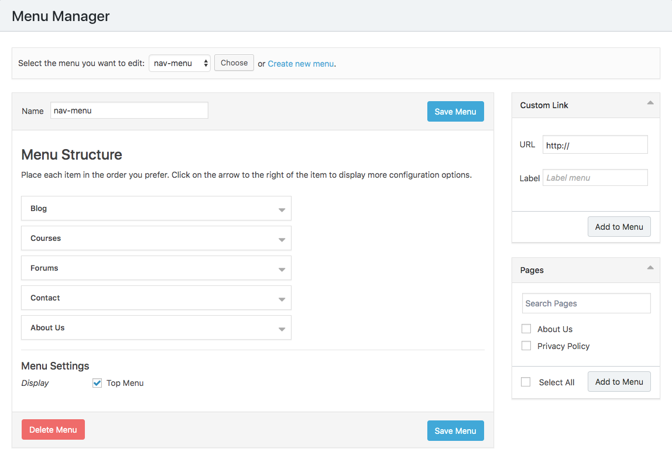
Task: Open the nav-menu selection dropdown
Action: click(180, 63)
